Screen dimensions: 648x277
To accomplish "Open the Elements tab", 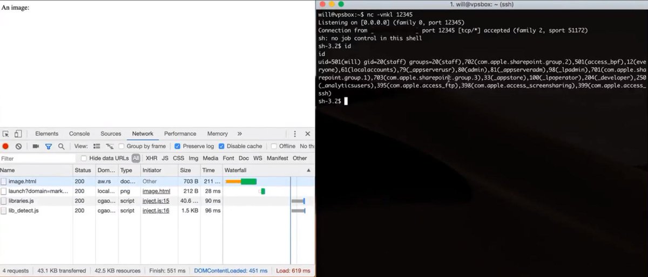I will pyautogui.click(x=46, y=134).
